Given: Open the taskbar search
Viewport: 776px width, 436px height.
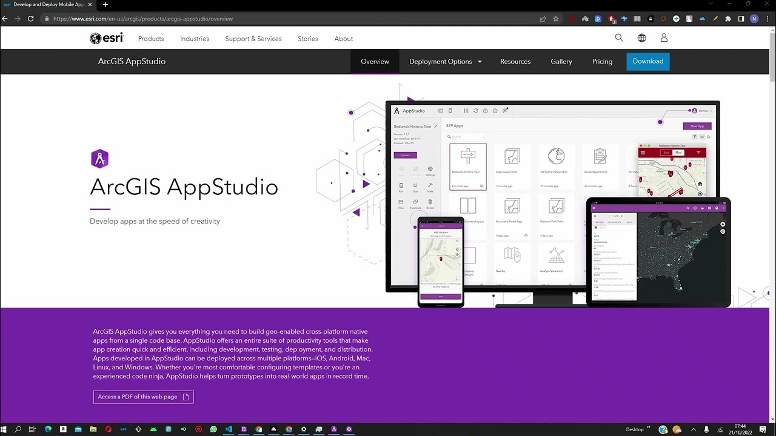Looking at the screenshot, I should coord(18,429).
